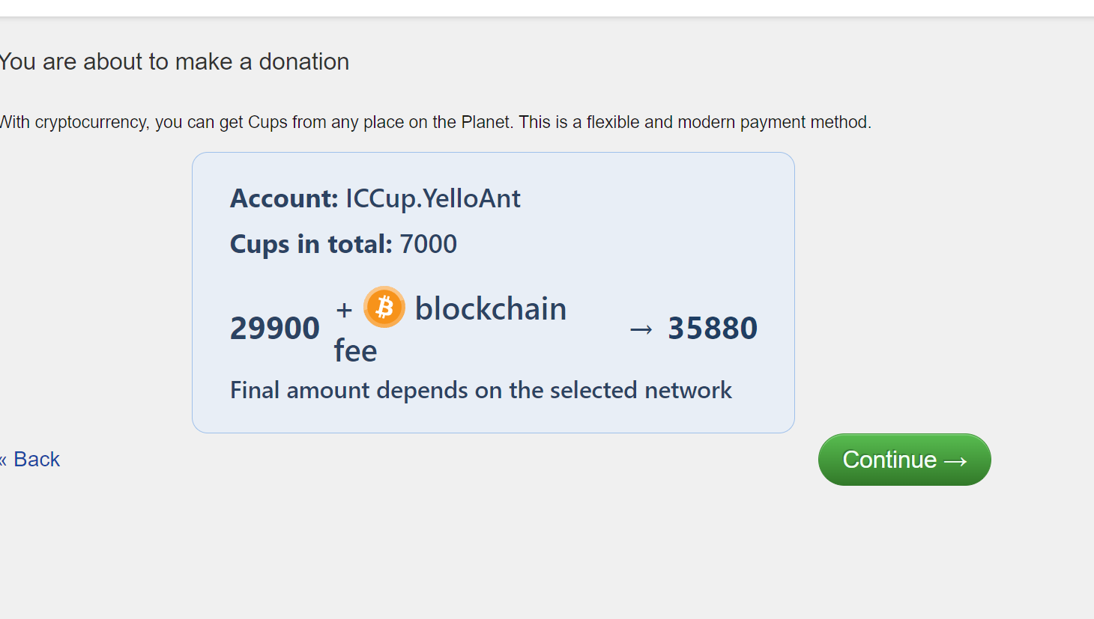This screenshot has width=1094, height=619.
Task: Click the donation heading text
Action: [x=174, y=61]
